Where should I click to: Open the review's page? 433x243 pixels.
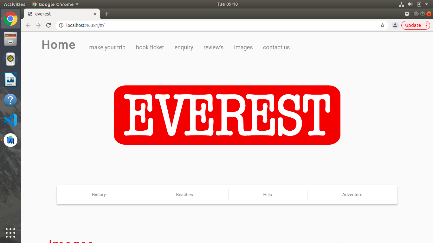[214, 47]
